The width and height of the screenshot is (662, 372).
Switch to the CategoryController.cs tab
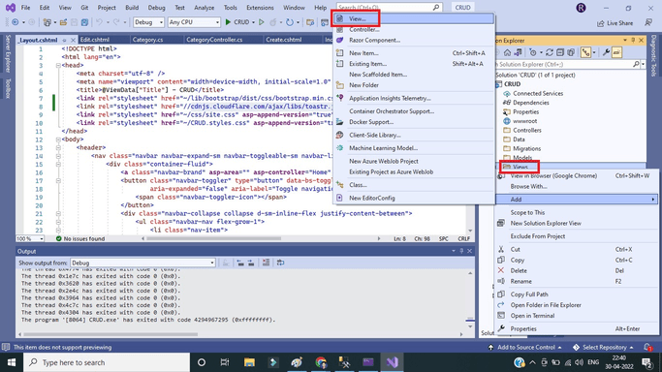(214, 40)
